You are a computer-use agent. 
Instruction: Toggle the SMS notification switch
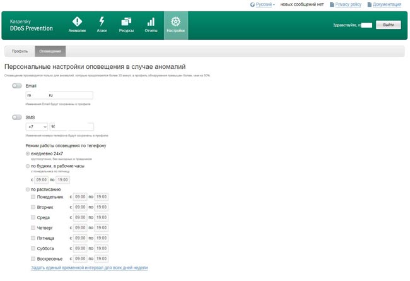coord(17,117)
